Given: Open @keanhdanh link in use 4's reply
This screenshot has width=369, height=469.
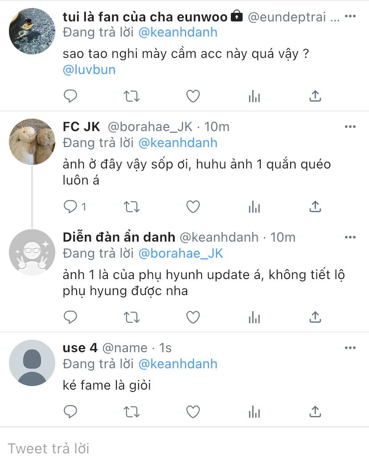Looking at the screenshot, I should (178, 364).
